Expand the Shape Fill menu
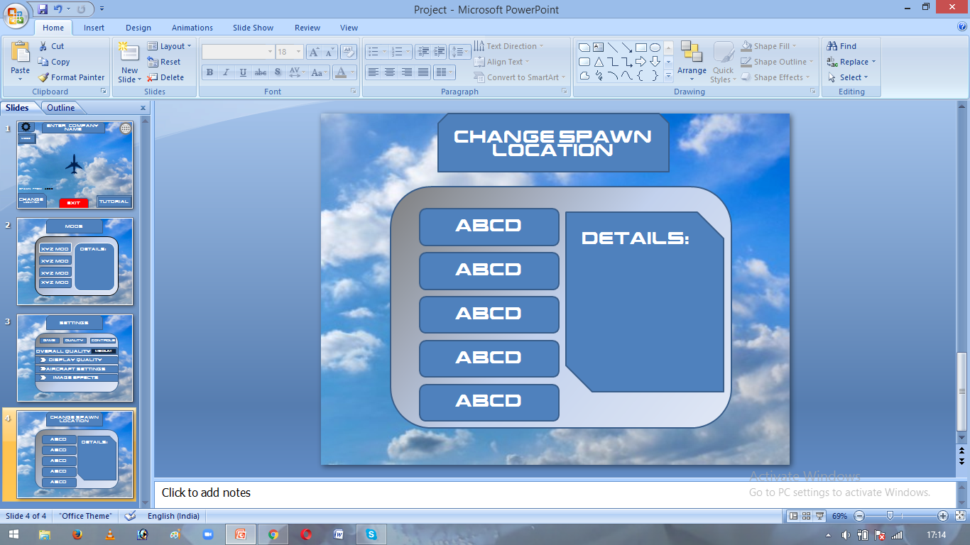 [768, 46]
